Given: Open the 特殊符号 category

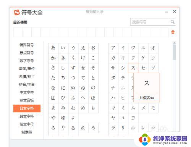Looking at the screenshot, I should 27,45.
